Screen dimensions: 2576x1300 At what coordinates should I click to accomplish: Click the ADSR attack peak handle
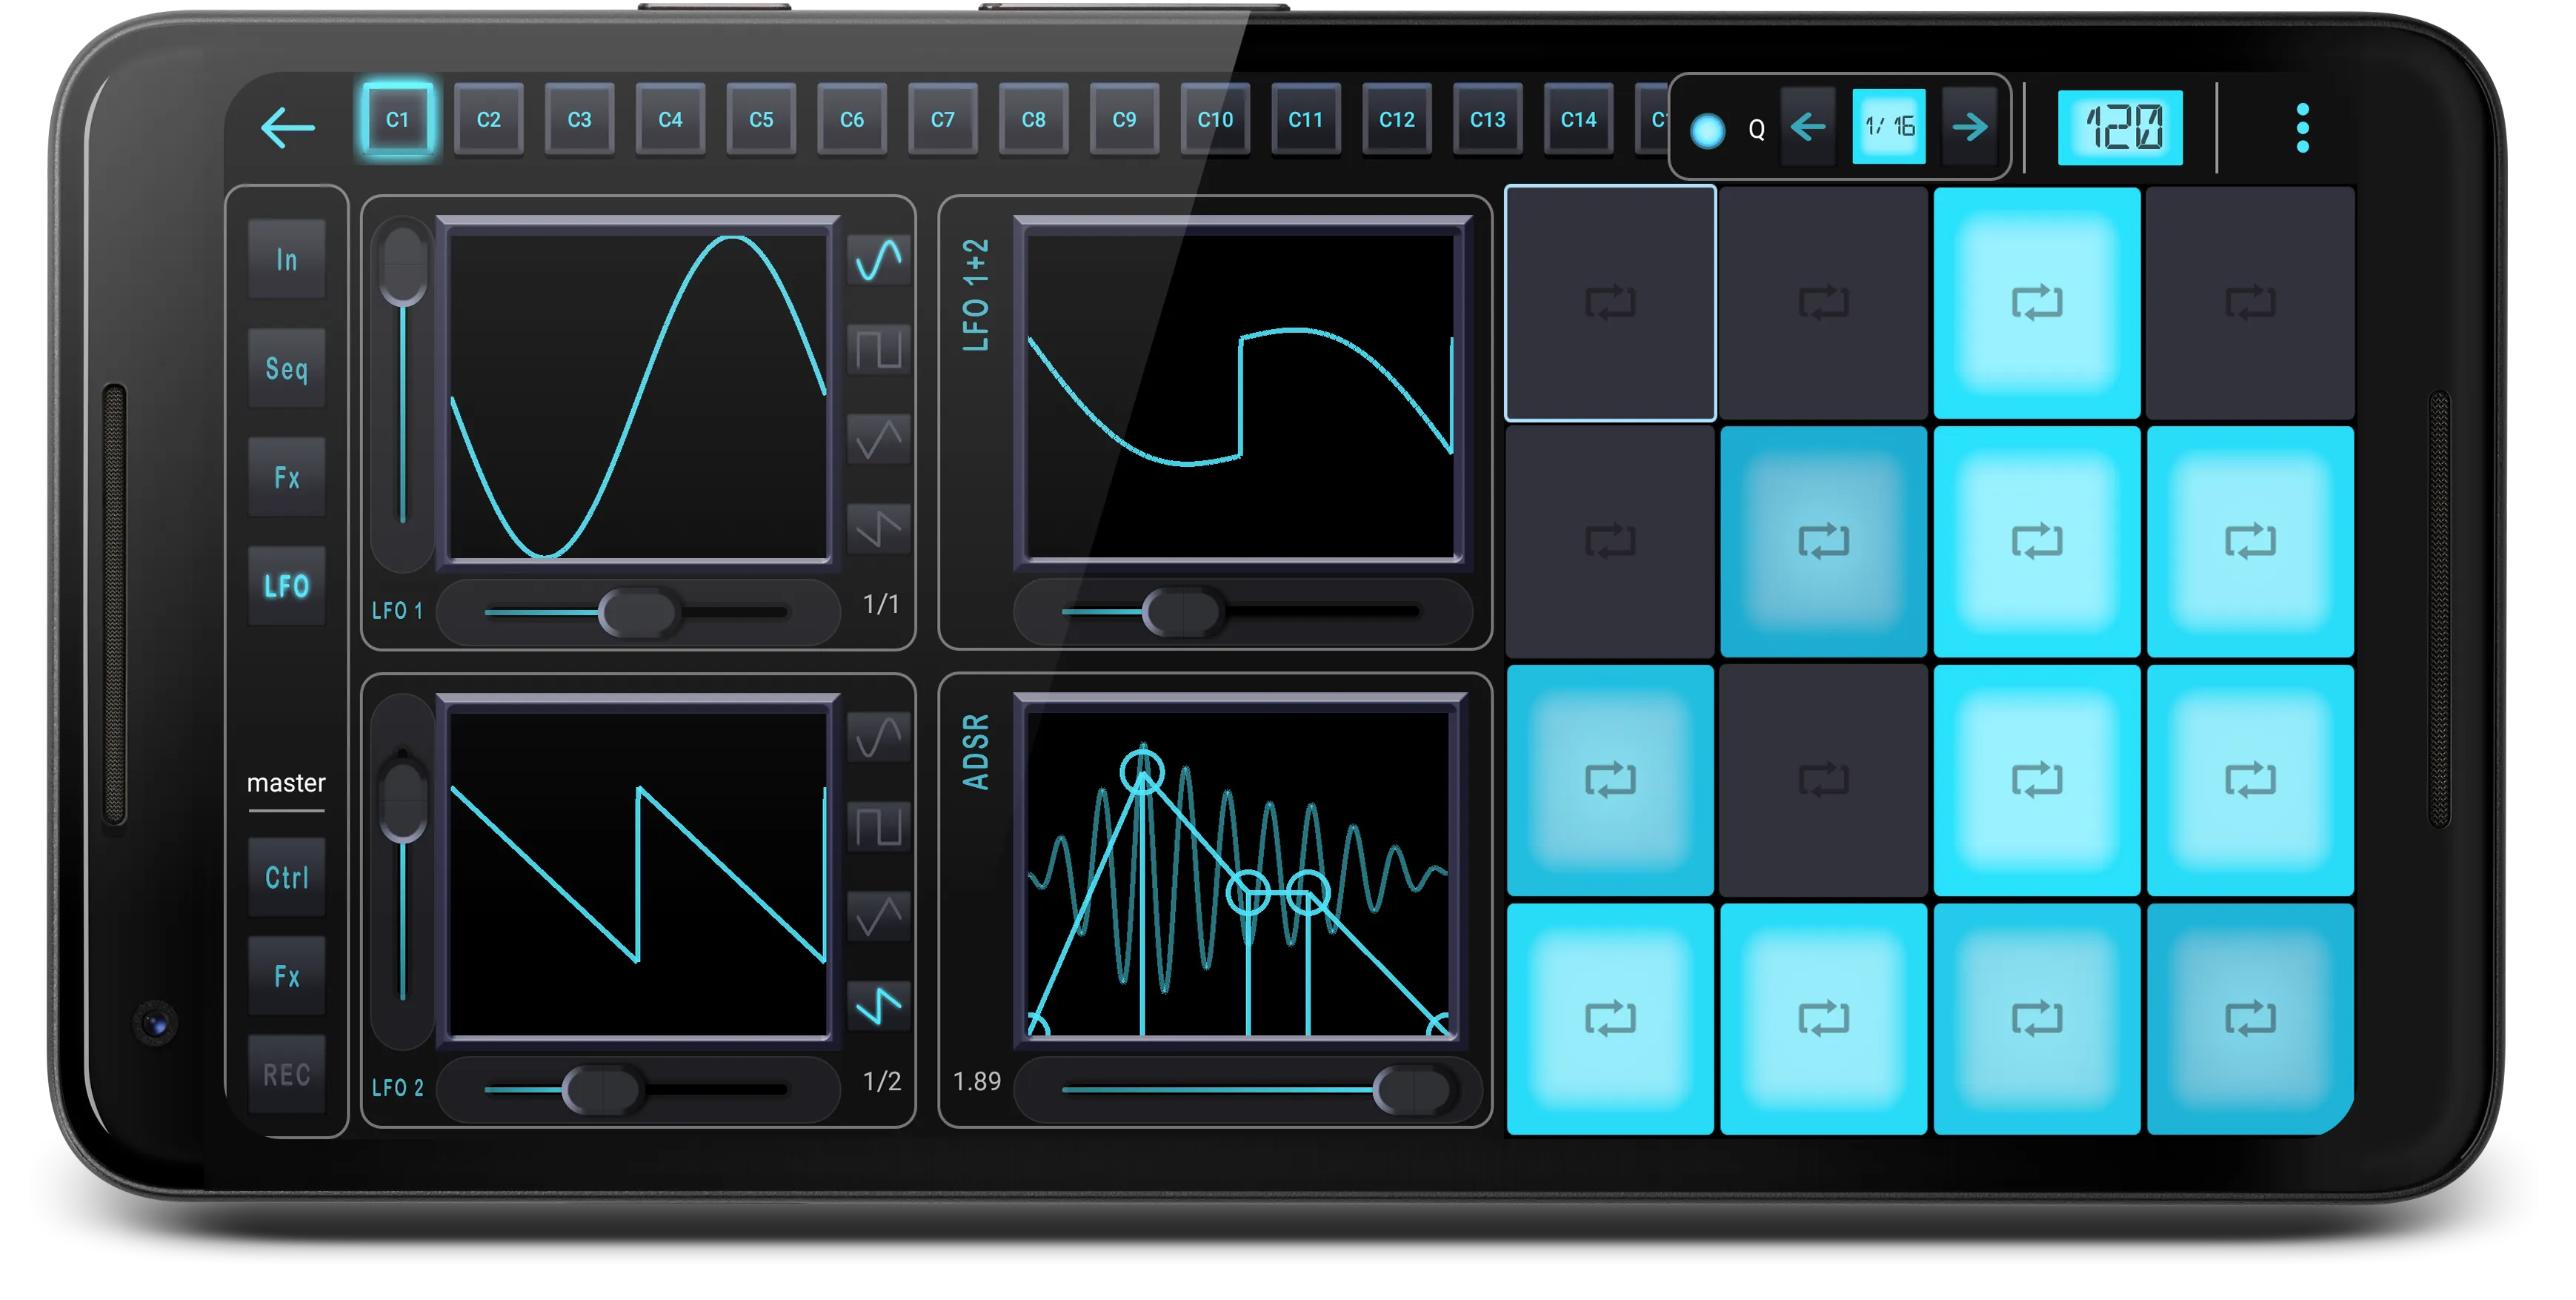click(x=1142, y=772)
